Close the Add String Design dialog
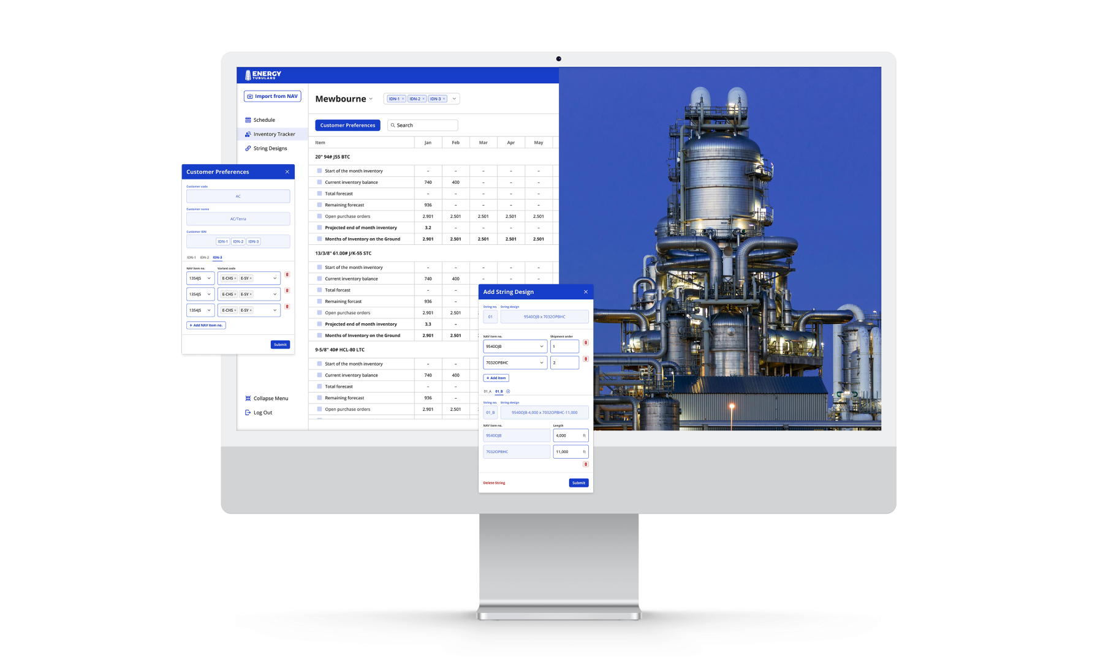 [x=585, y=292]
